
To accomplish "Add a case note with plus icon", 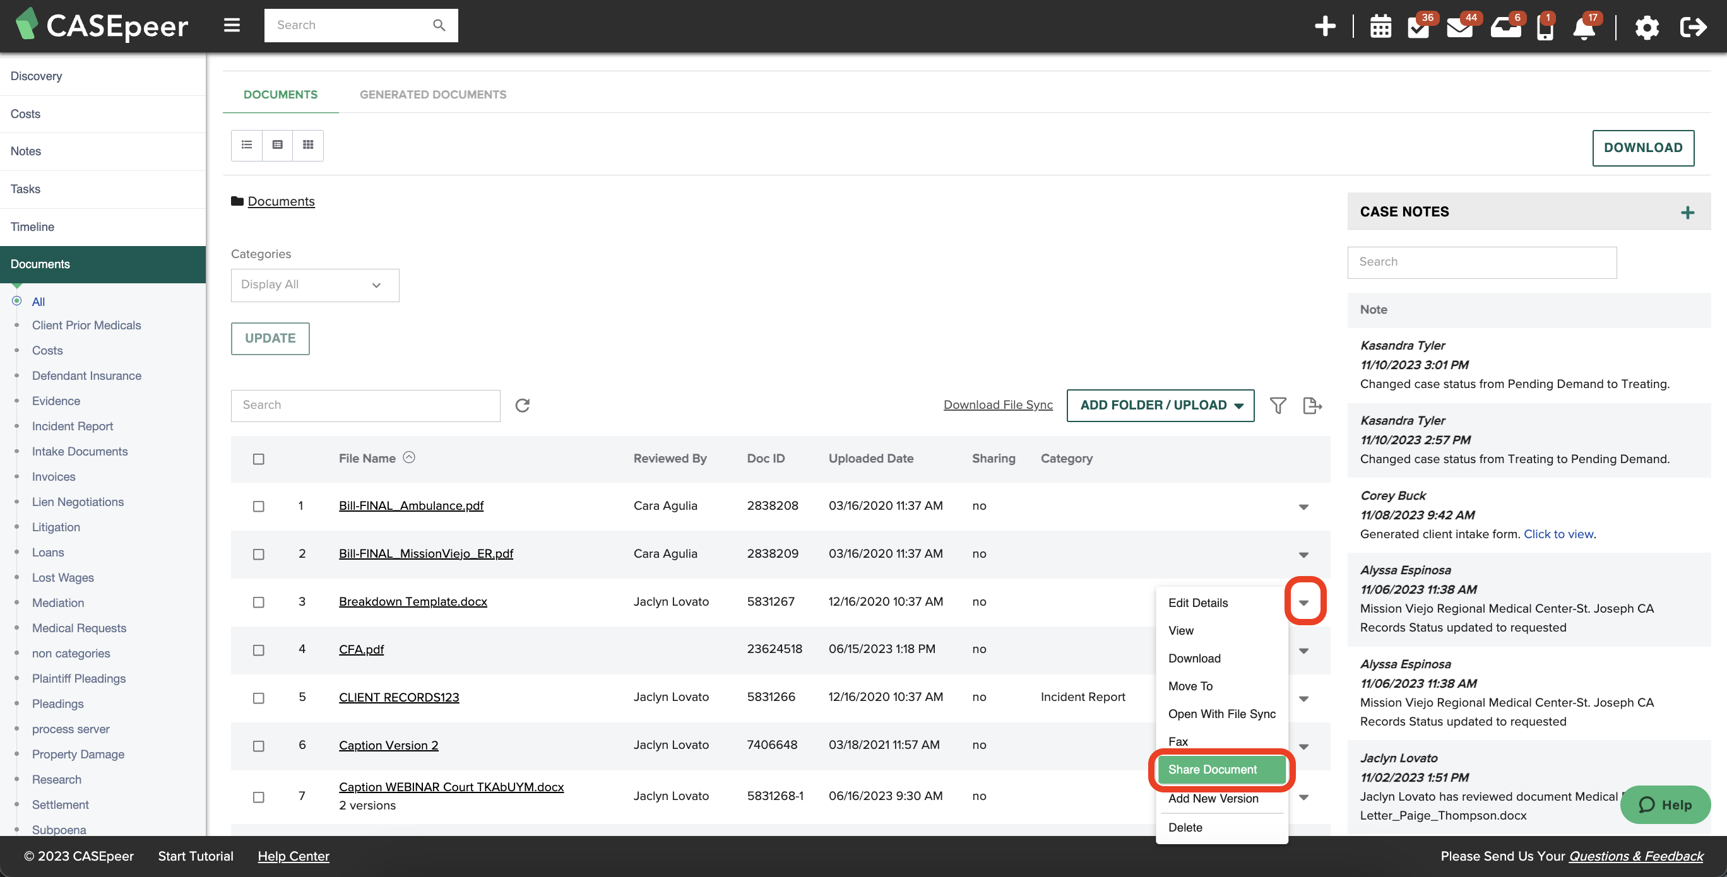I will [x=1687, y=213].
